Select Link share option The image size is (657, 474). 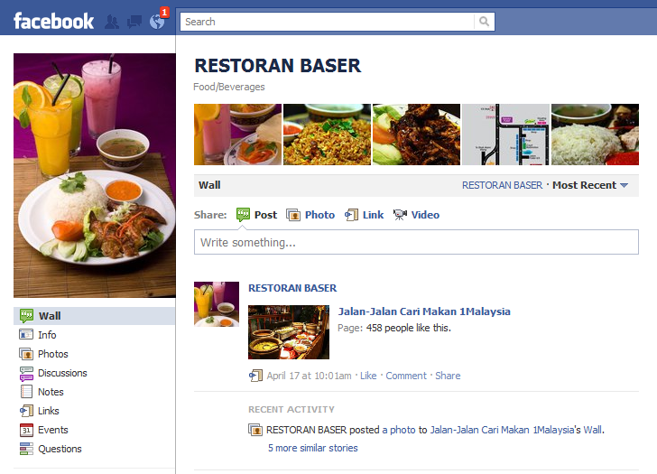373,215
